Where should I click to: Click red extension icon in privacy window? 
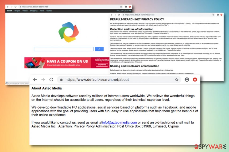222,15
